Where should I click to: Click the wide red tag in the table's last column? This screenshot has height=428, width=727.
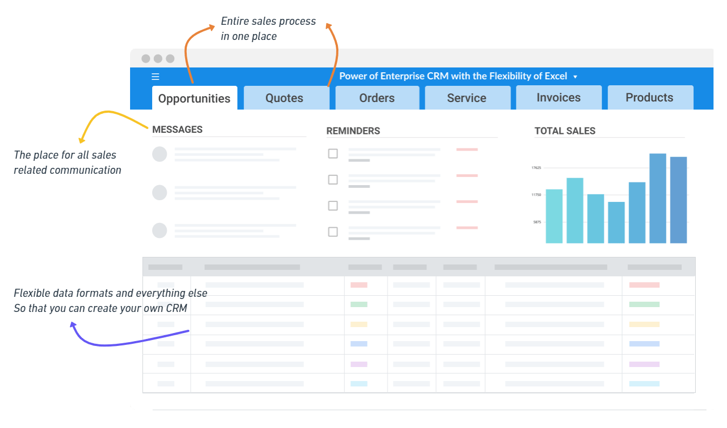pos(644,285)
